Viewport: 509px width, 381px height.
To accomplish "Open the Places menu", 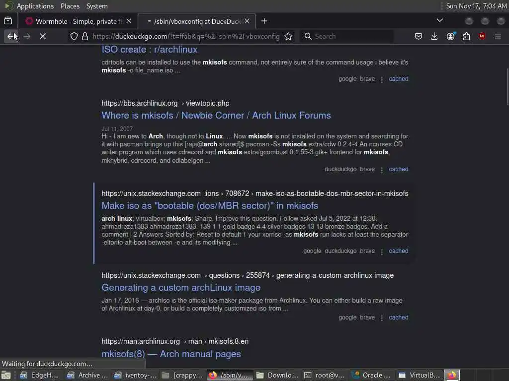I will pos(70,6).
